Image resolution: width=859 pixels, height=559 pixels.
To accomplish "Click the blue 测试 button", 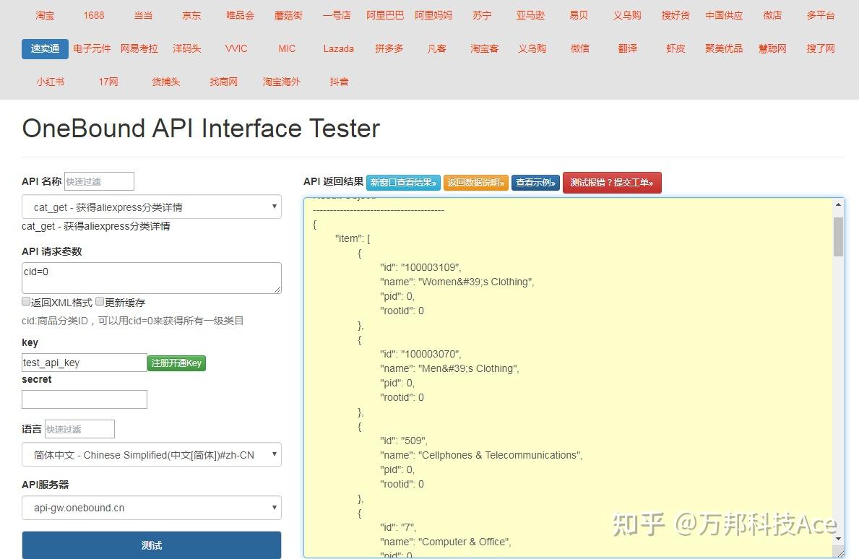I will click(151, 545).
